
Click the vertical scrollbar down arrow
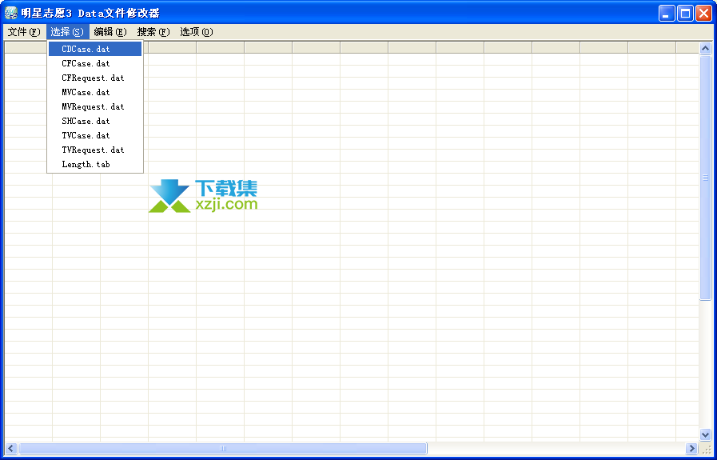pyautogui.click(x=705, y=434)
